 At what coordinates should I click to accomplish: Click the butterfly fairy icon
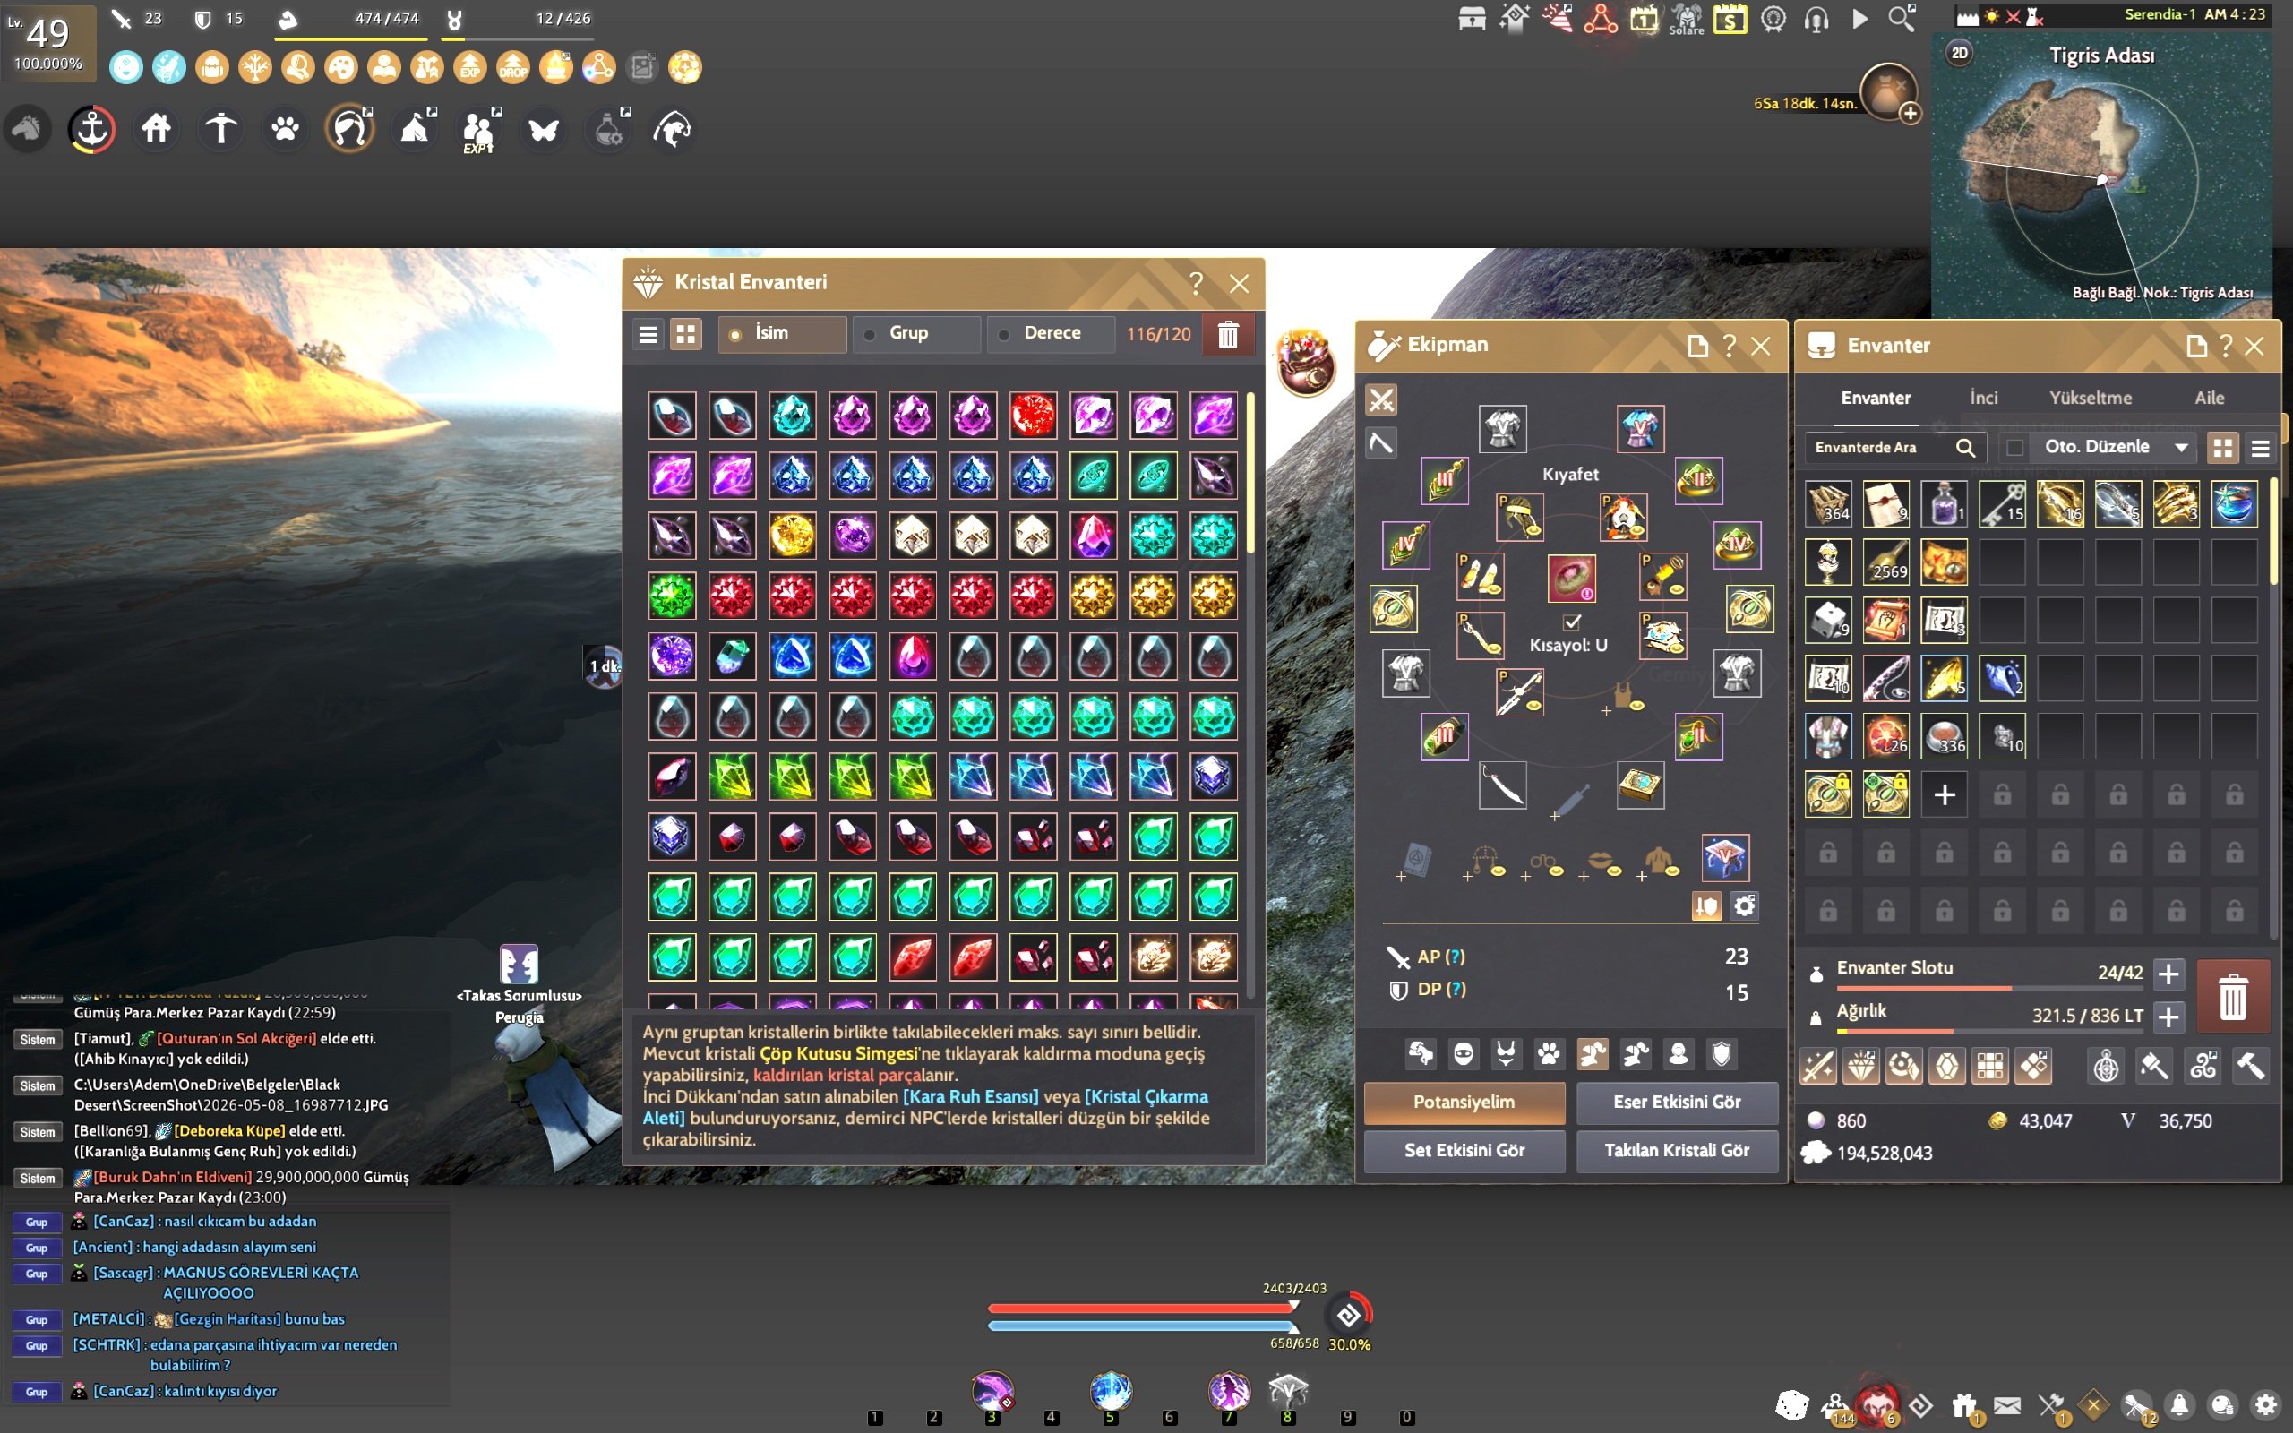[x=543, y=130]
